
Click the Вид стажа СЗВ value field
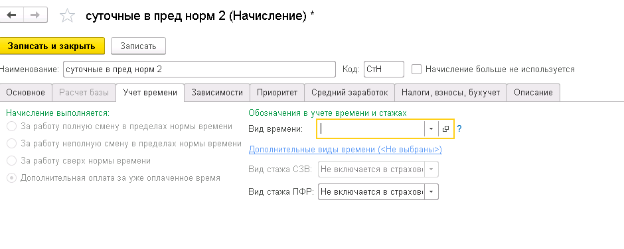[x=372, y=169]
